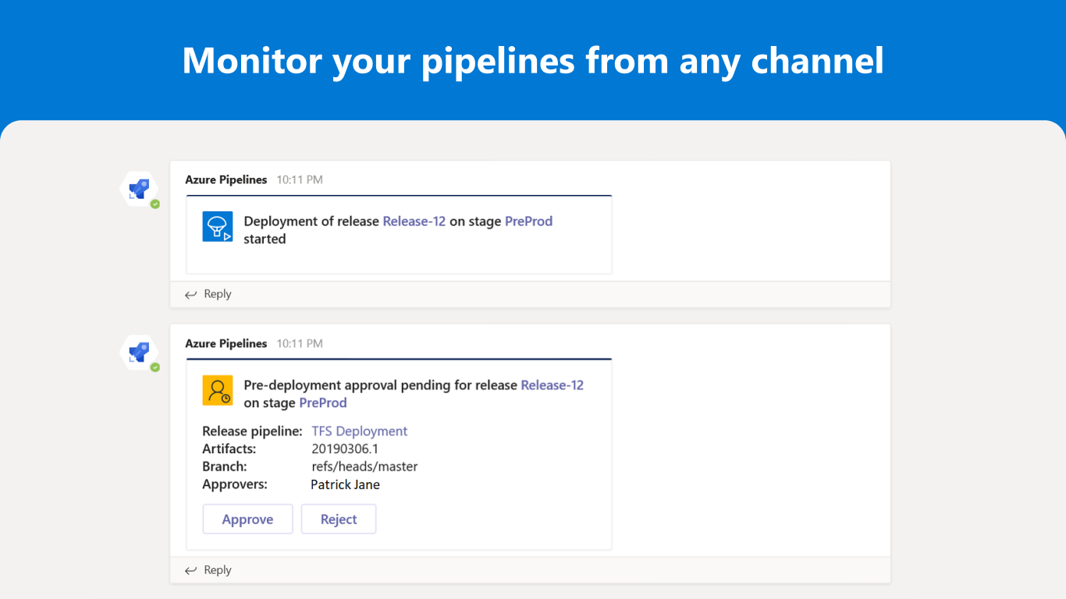The width and height of the screenshot is (1066, 599).
Task: Click the yellow approval pending icon
Action: pos(218,390)
